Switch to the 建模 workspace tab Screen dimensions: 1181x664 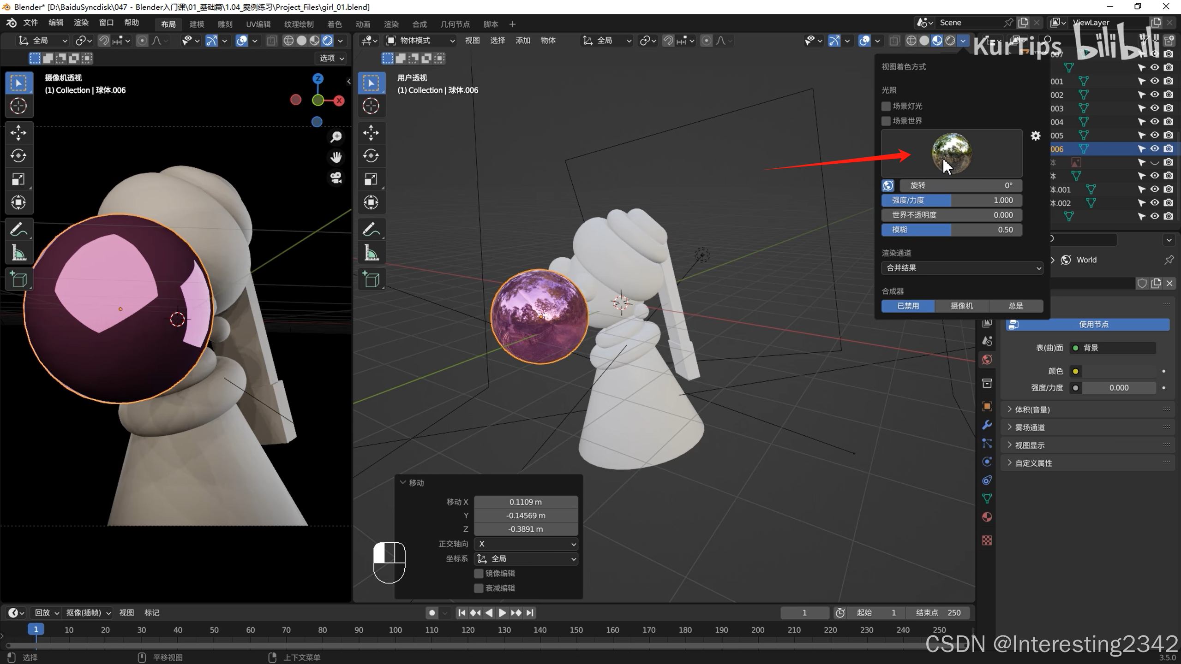tap(197, 24)
